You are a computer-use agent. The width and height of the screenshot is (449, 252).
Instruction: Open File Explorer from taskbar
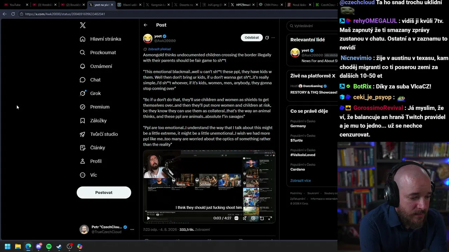(18, 246)
